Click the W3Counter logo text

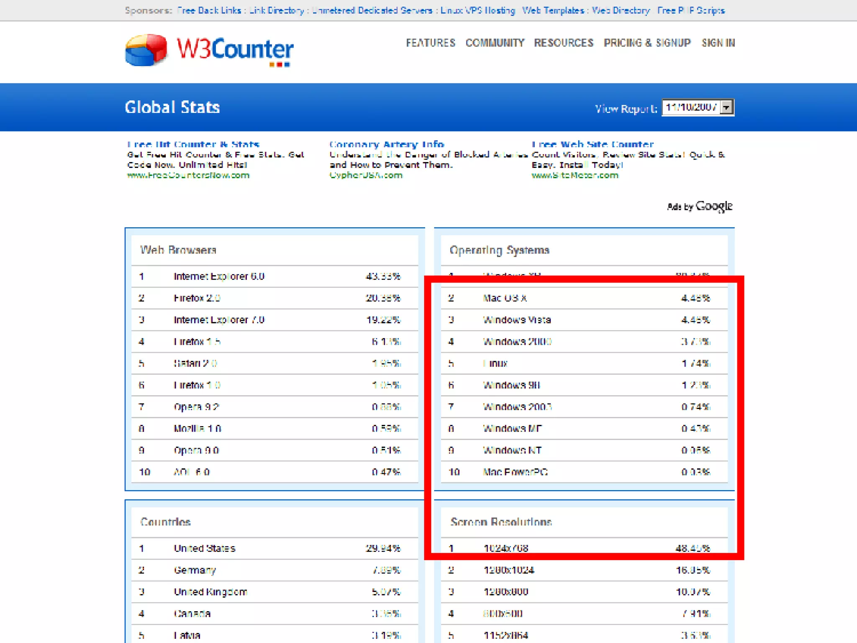[x=235, y=50]
